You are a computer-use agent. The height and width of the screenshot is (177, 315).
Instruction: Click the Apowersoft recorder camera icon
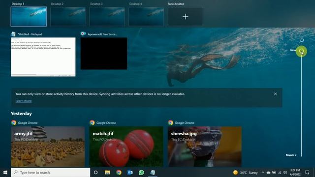83,34
